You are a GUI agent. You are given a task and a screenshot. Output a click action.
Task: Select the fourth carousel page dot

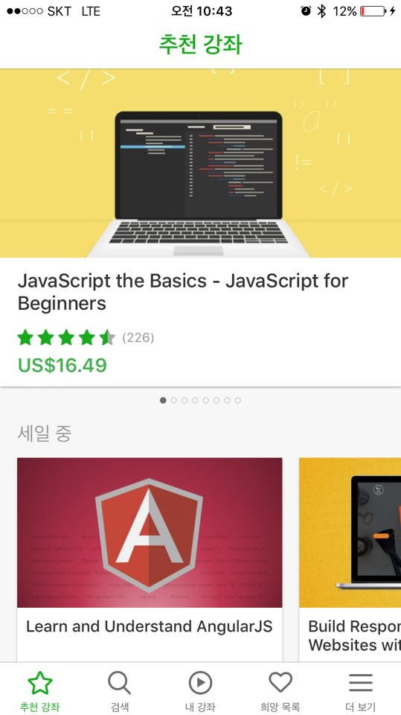(195, 401)
